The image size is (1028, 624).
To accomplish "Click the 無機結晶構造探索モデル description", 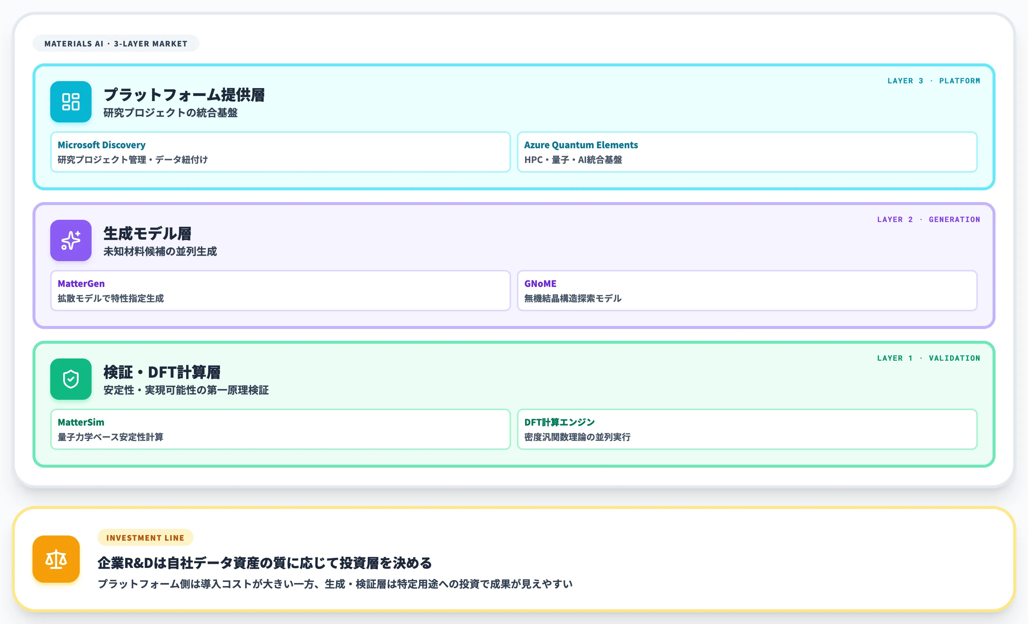I will pyautogui.click(x=573, y=299).
